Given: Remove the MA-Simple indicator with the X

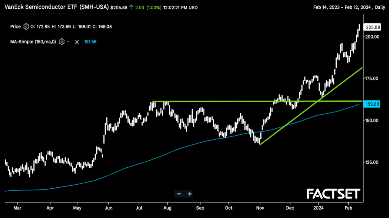Looking at the screenshot, I should (77, 42).
